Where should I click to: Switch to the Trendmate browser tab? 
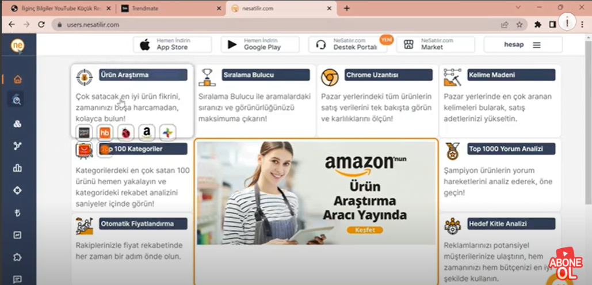[167, 9]
